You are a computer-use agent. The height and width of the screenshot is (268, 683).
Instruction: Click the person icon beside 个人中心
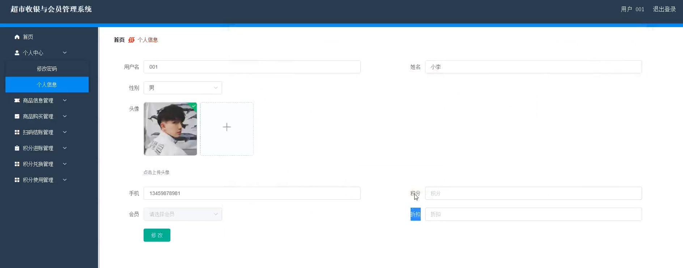[x=17, y=53]
